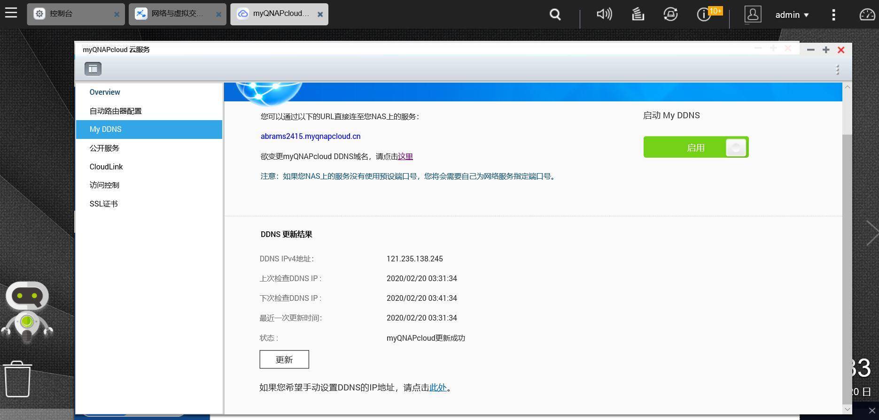Select CloudLink in the sidebar

[x=149, y=167]
